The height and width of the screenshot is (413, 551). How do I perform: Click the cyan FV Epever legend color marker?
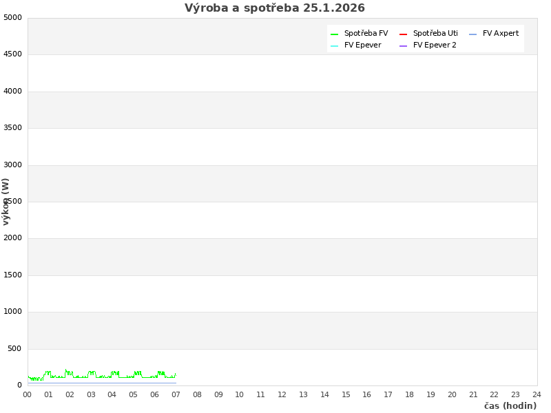point(334,46)
